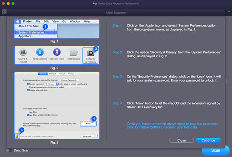
Task: Click the blue 'Once you have performed' note
Action: tap(173, 125)
